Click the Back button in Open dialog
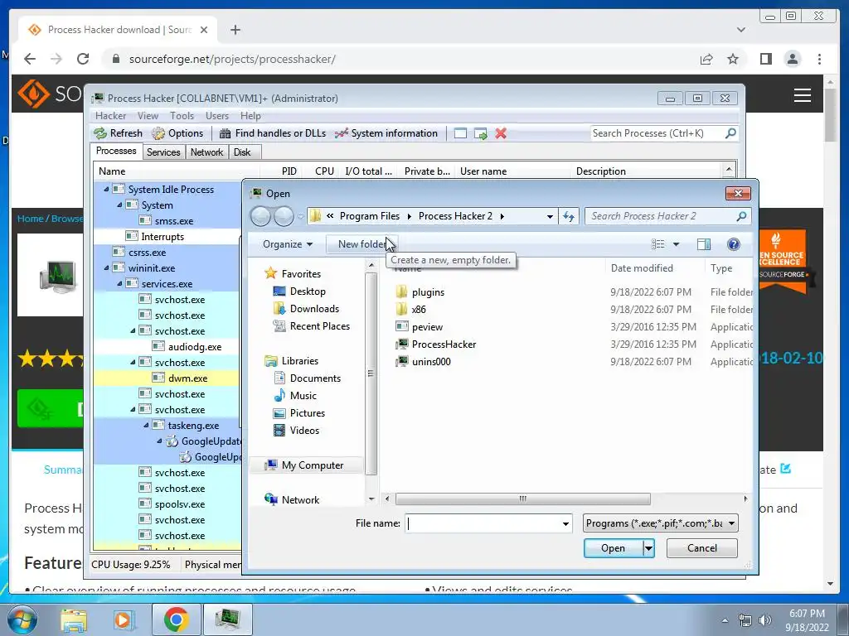The width and height of the screenshot is (849, 636). click(260, 216)
